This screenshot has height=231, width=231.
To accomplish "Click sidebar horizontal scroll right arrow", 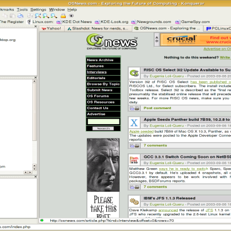I will [30, 173].
